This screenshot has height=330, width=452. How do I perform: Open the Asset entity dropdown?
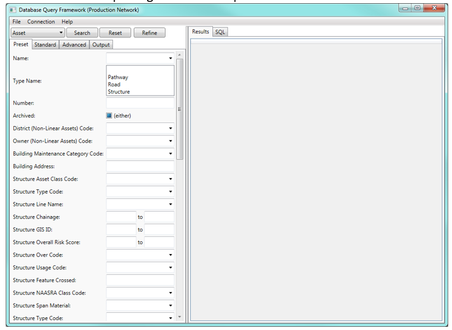pyautogui.click(x=38, y=32)
